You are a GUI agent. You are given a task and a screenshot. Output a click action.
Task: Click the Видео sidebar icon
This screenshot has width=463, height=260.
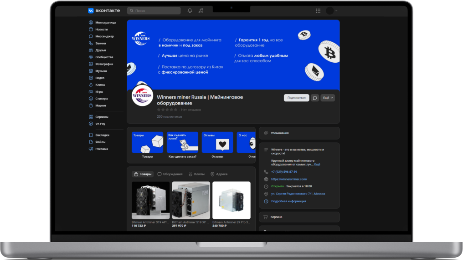point(91,78)
